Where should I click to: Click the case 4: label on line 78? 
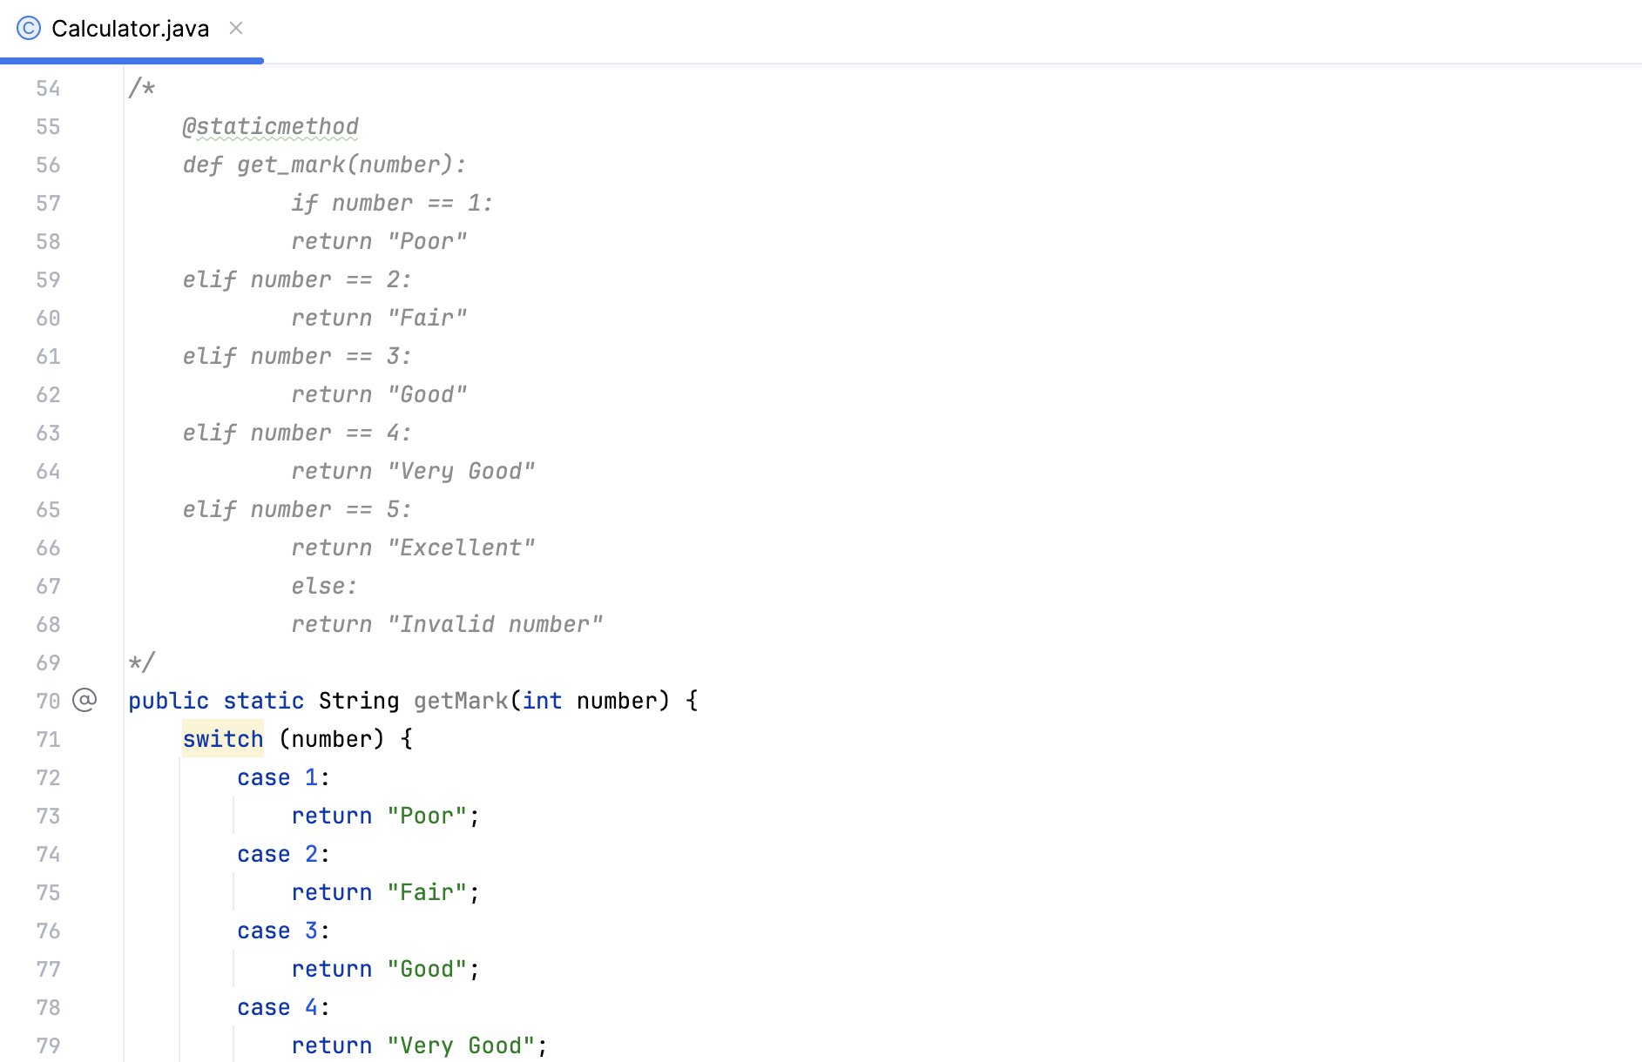tap(280, 1007)
